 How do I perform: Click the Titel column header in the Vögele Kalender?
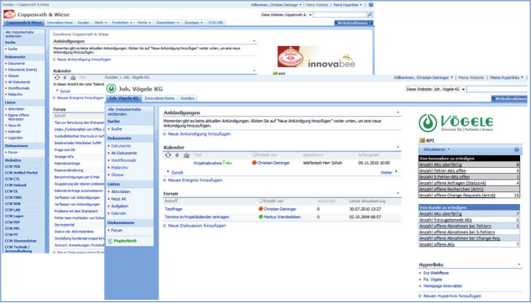(x=197, y=155)
